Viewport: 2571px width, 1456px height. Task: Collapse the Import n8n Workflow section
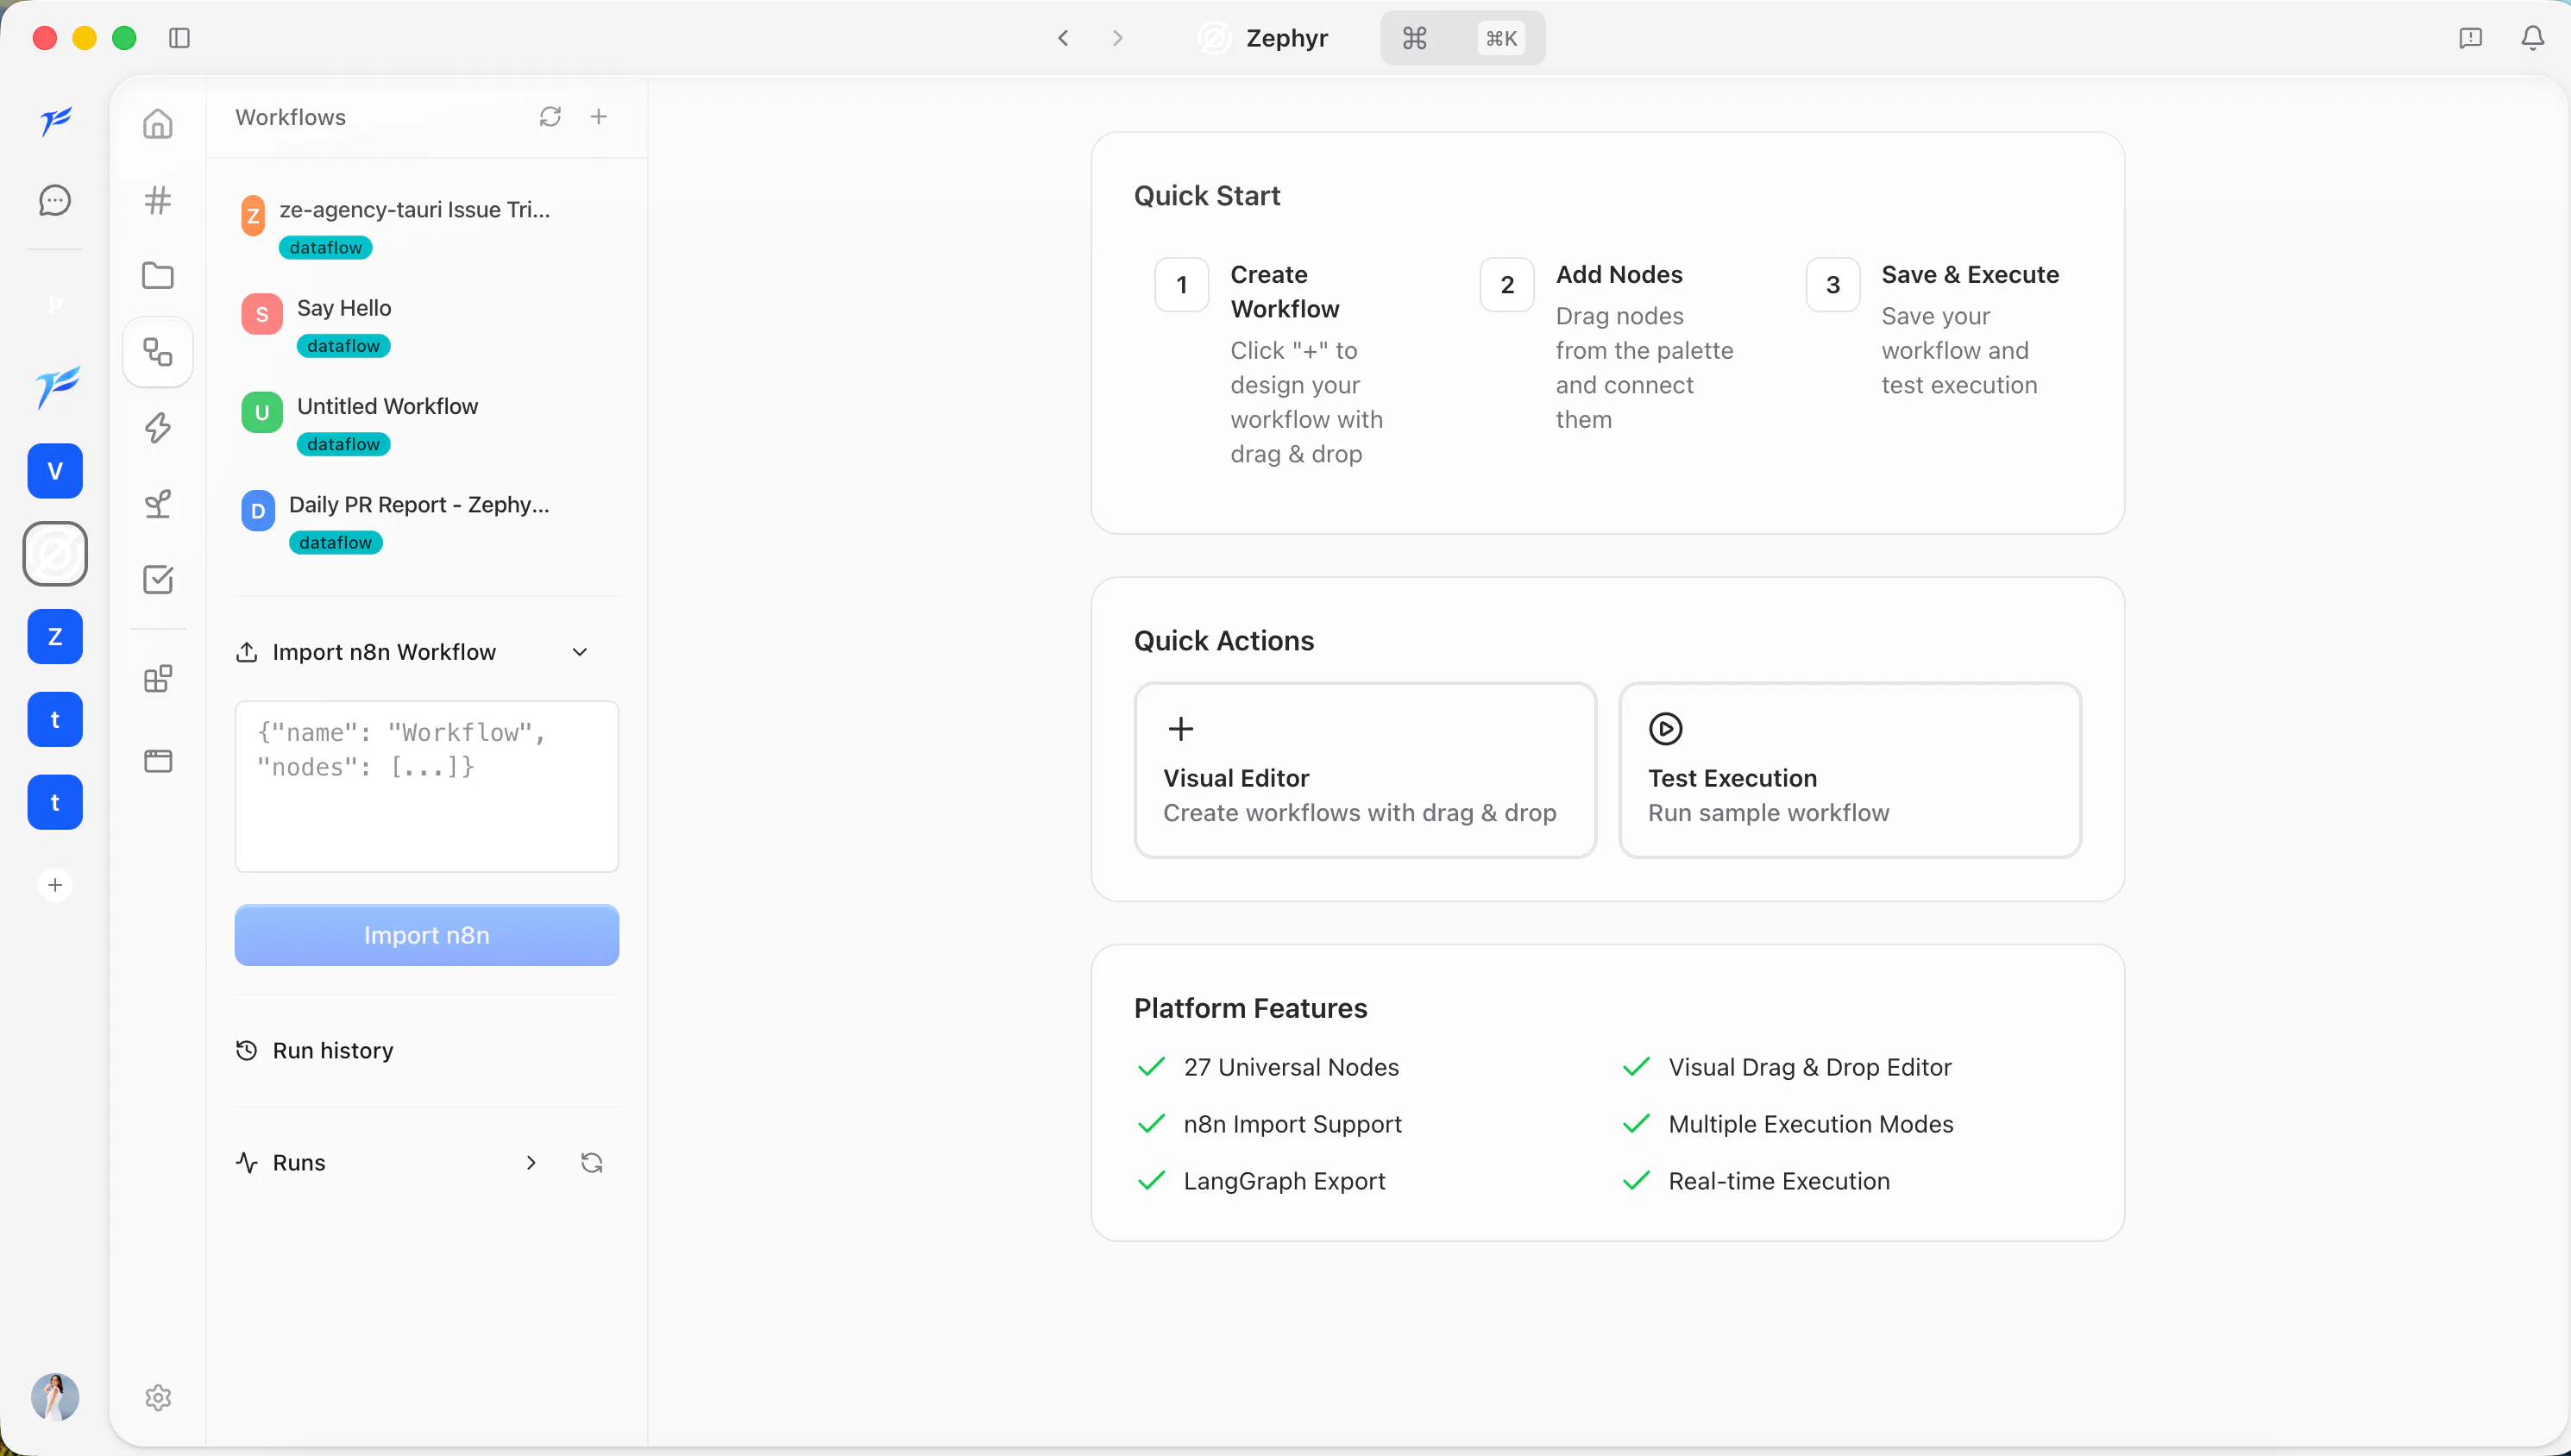point(579,652)
